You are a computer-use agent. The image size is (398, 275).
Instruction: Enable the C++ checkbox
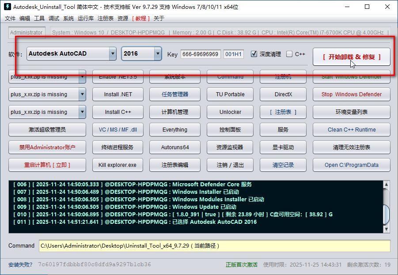289,54
